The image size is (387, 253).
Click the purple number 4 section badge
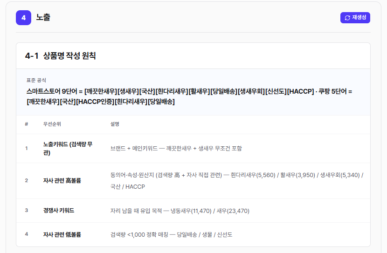(x=23, y=18)
